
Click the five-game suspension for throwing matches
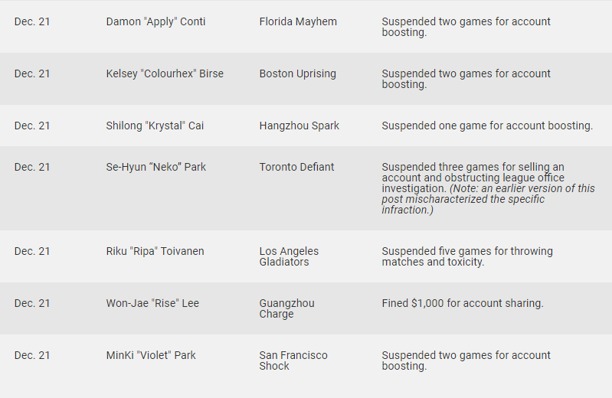pyautogui.click(x=466, y=256)
